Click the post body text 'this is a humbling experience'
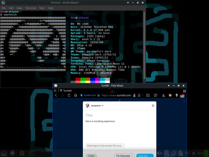209x157 pixels. (x=100, y=121)
